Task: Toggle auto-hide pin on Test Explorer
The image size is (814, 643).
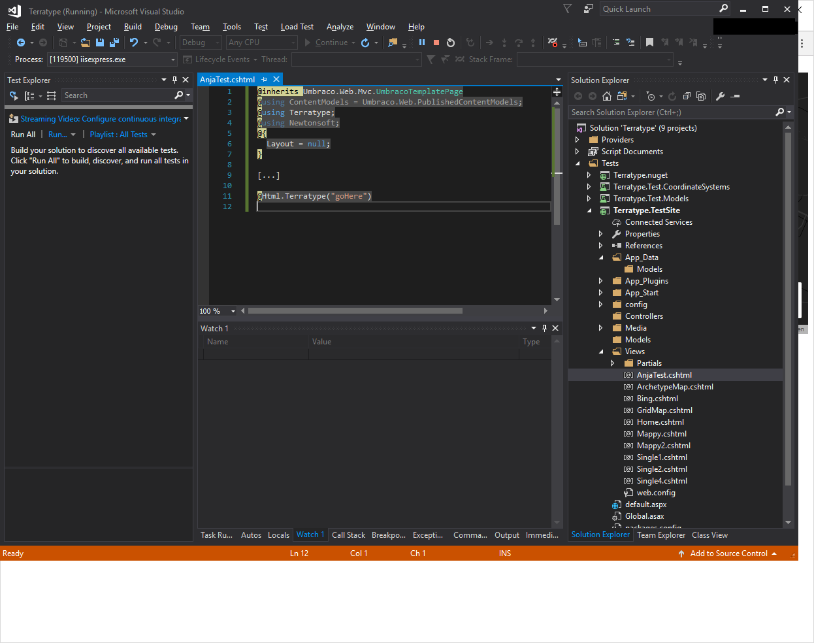Action: click(x=174, y=80)
